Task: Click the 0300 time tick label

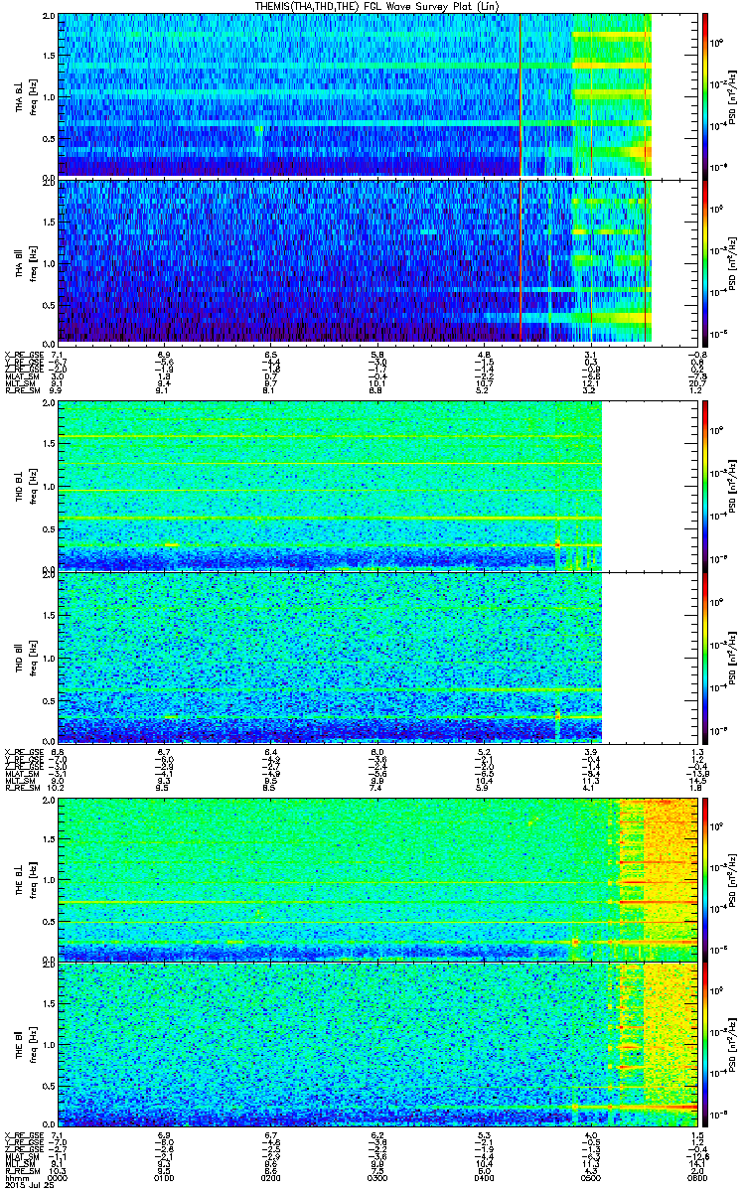Action: [376, 1177]
